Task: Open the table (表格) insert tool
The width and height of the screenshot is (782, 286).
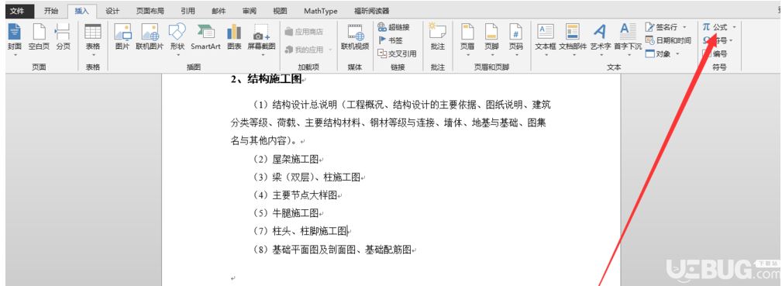Action: pyautogui.click(x=93, y=39)
